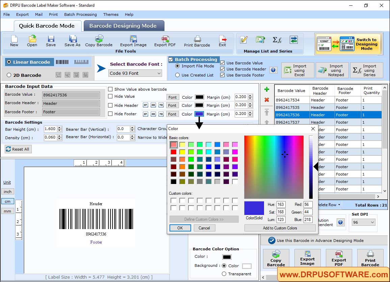Click the header Font button
This screenshot has width=390, height=282.
172,105
